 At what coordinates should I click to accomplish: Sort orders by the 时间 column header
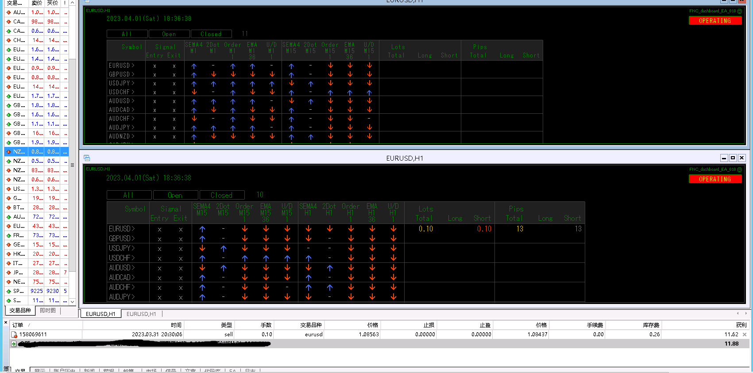coord(133,325)
